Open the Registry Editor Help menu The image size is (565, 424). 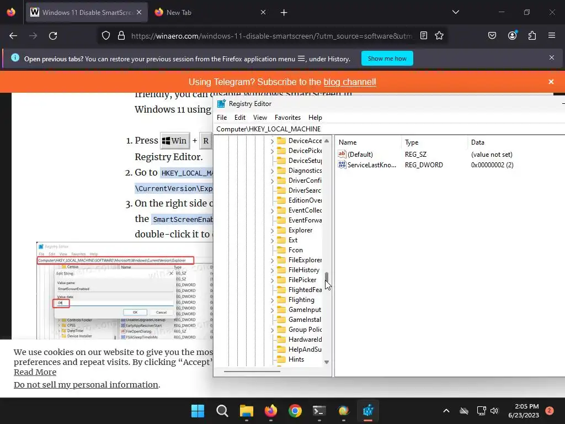pos(315,118)
